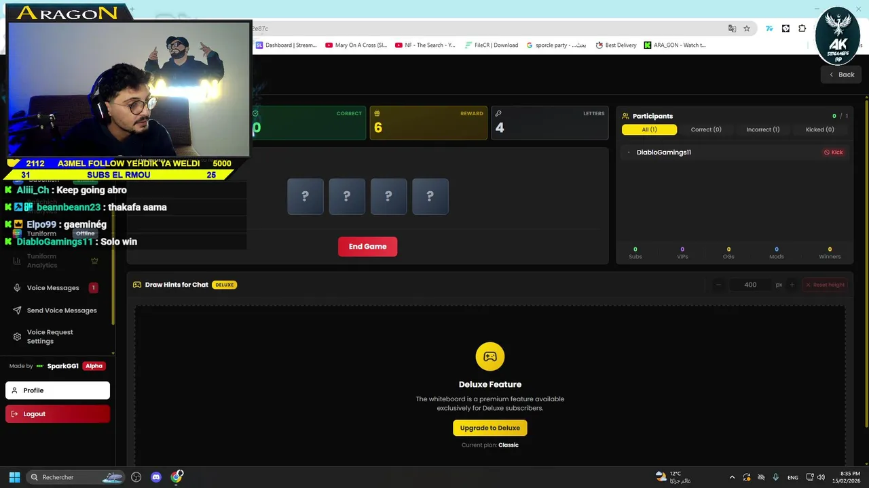Image resolution: width=869 pixels, height=488 pixels.
Task: Select the All (1) participants tab
Action: [649, 129]
